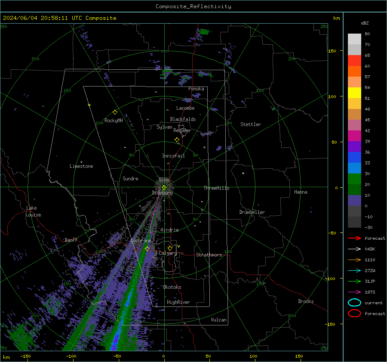The width and height of the screenshot is (387, 362).
Task: Click the red forecast ellipse icon
Action: [354, 313]
